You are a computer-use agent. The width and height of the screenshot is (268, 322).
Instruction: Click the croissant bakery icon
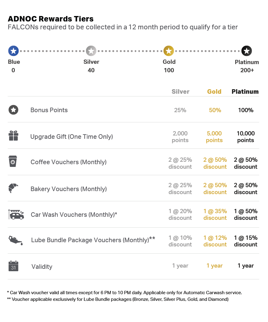pyautogui.click(x=13, y=188)
